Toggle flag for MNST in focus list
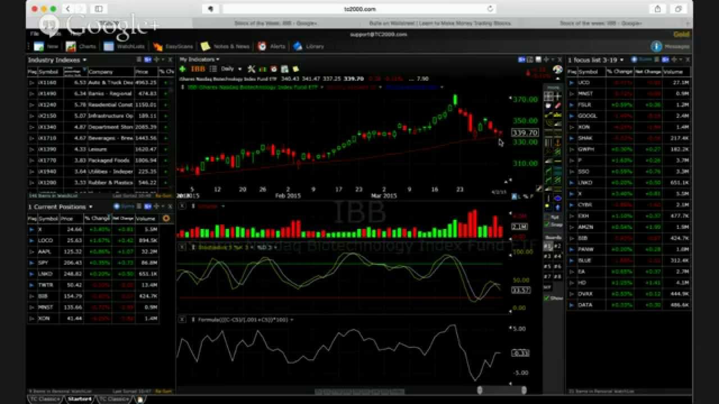 pos(572,94)
